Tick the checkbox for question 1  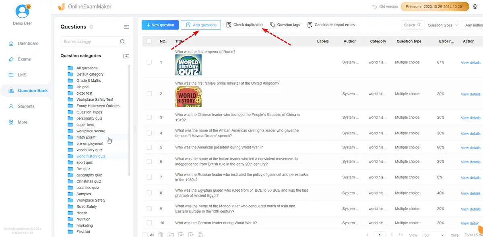click(149, 63)
